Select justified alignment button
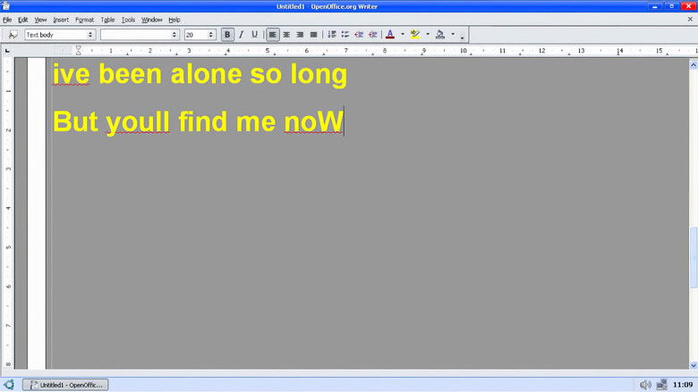 coord(313,35)
